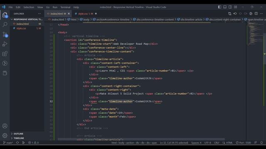Image resolution: width=266 pixels, height=149 pixels.
Task: Click Ln 32, Col 34 cursor position
Action: [x=174, y=142]
